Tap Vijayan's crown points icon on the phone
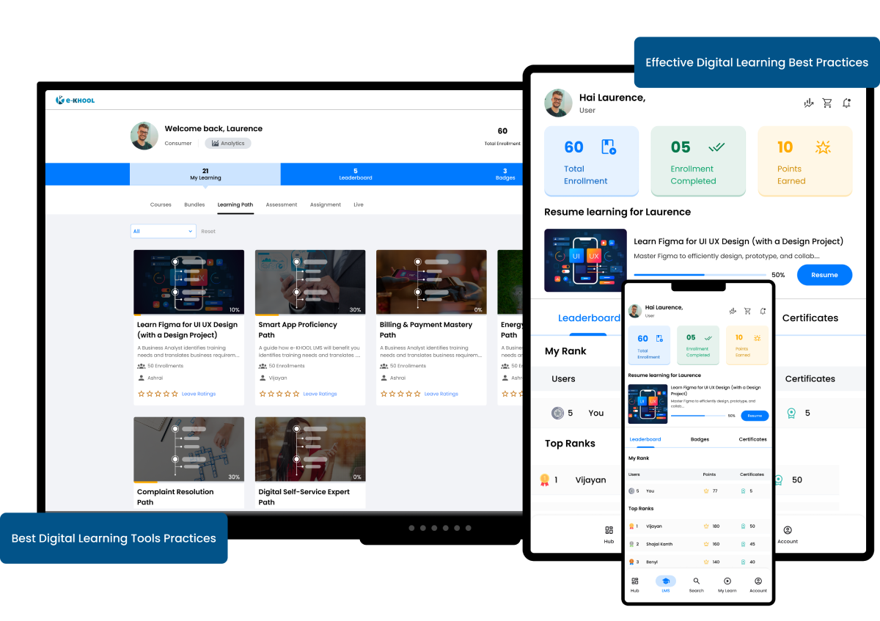The width and height of the screenshot is (880, 621). pos(706,526)
